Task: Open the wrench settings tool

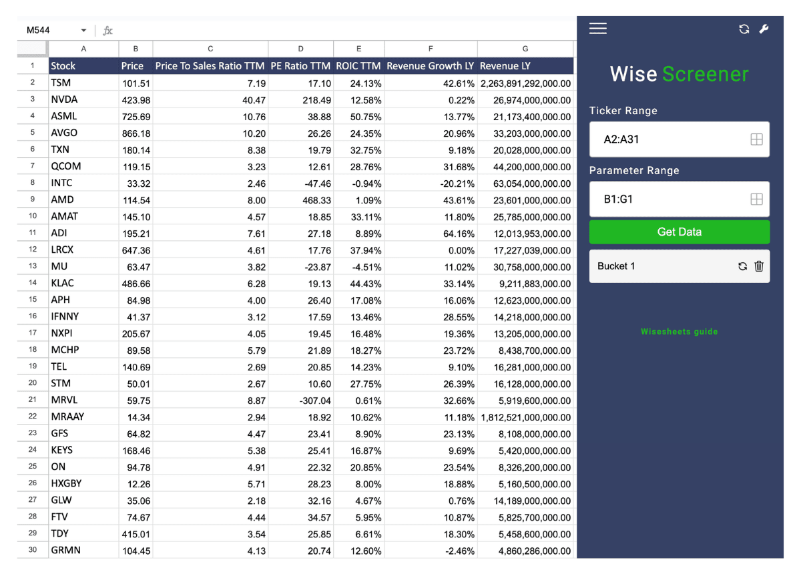Action: [764, 28]
